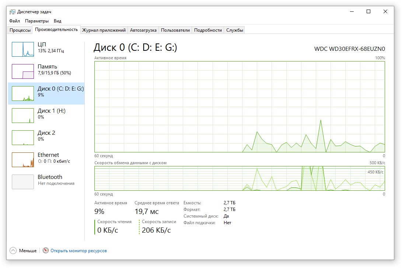402x268 pixels.
Task: Open the Вид menu
Action: pyautogui.click(x=57, y=21)
